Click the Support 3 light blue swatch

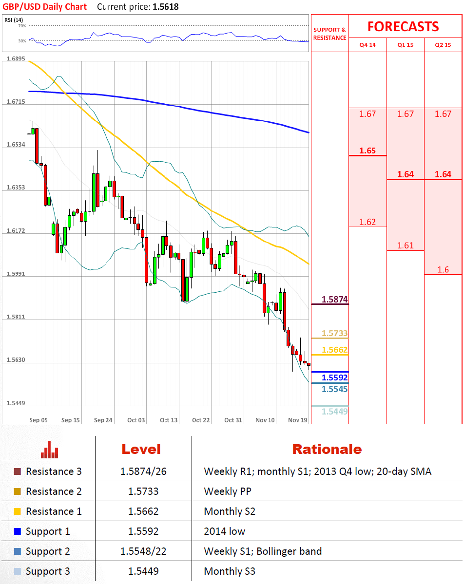[x=18, y=571]
